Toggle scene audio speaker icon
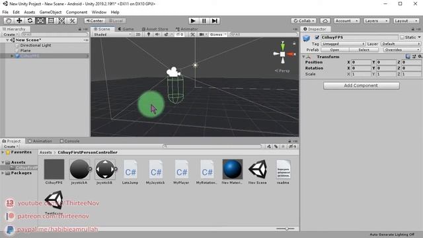This screenshot has width=423, height=238. 157,34
